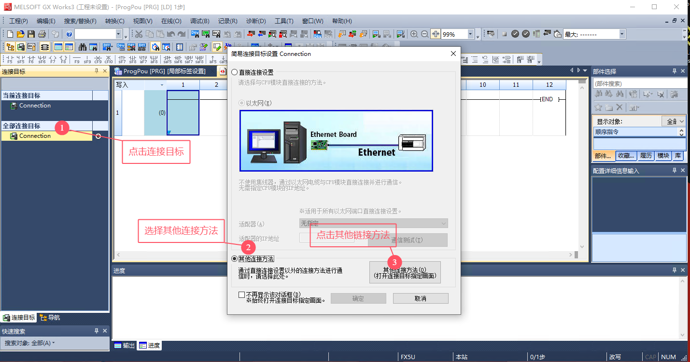Save the project with the floppy icon
690x362 pixels.
pos(31,34)
